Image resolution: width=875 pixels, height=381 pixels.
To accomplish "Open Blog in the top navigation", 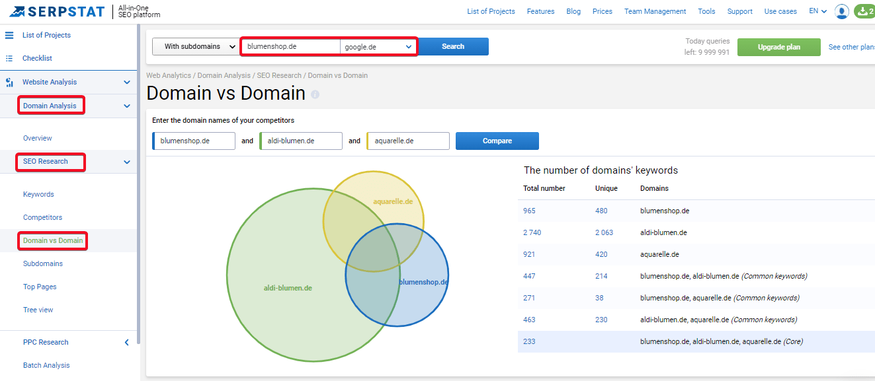I will pyautogui.click(x=573, y=11).
